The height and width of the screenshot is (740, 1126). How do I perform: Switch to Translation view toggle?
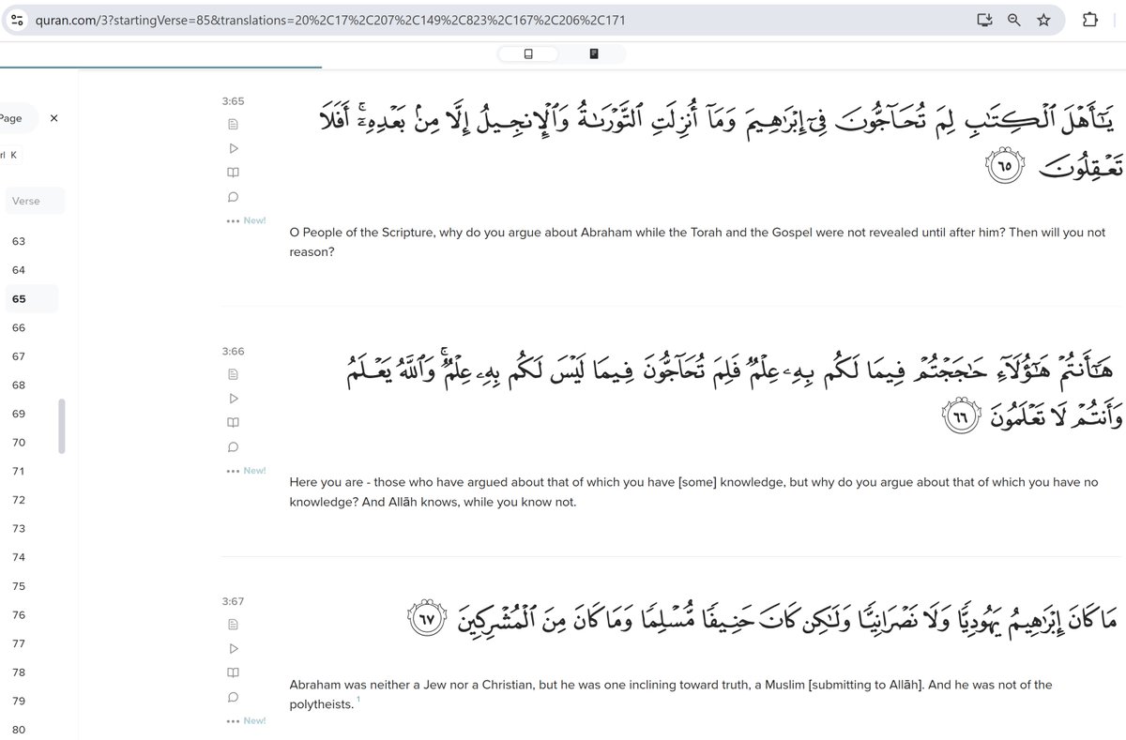point(529,54)
